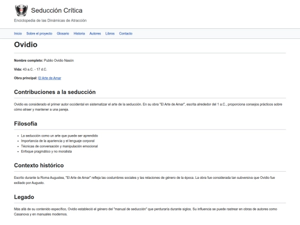Click the paragraph beginning Ovidio es considerado
The height and width of the screenshot is (225, 300).
click(148, 107)
